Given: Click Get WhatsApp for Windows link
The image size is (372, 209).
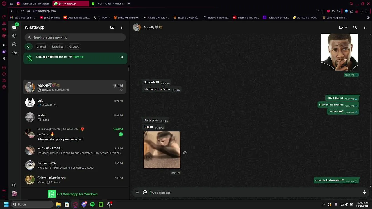Looking at the screenshot, I should point(73,194).
